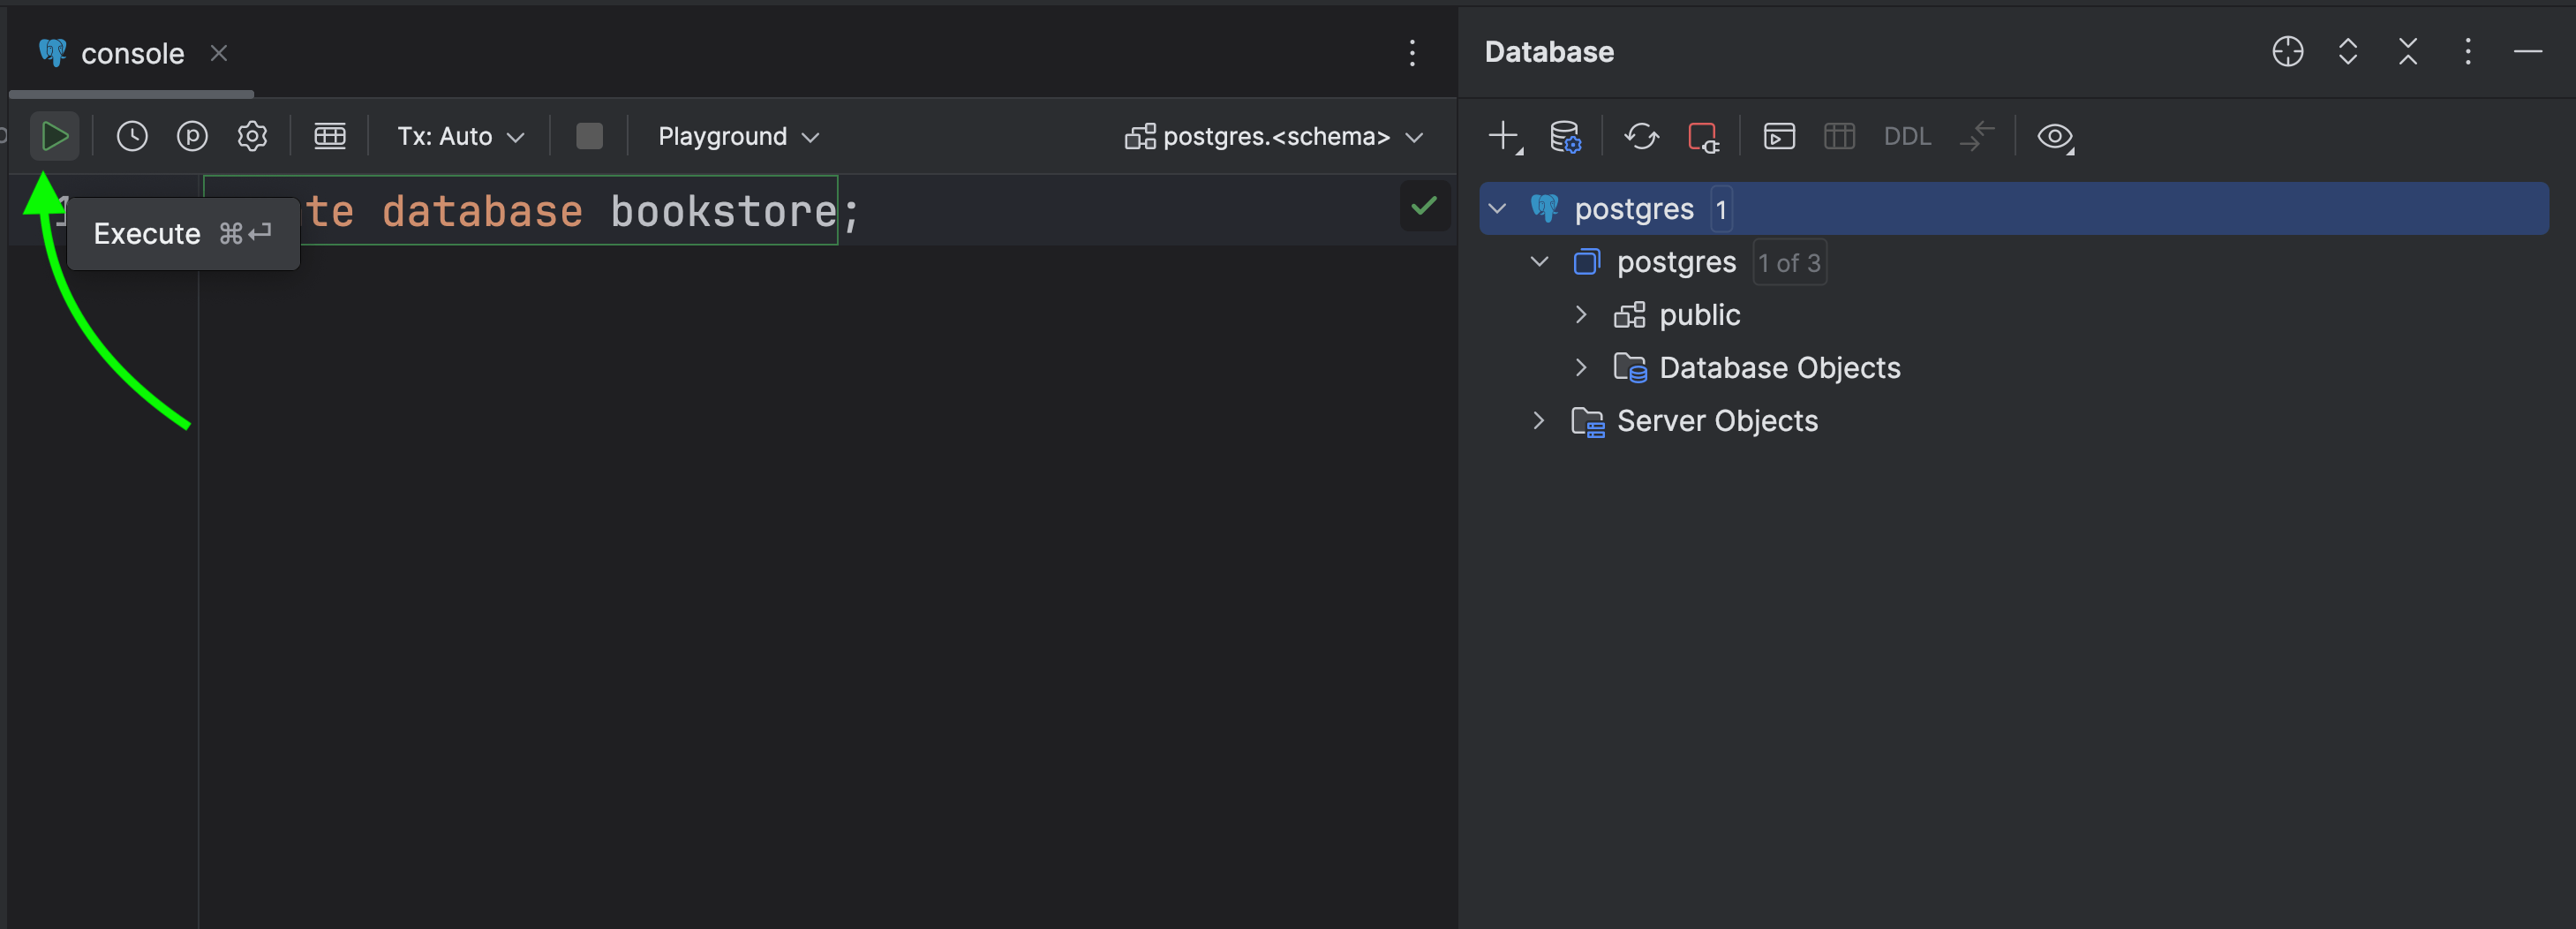Click the plus icon to add a data source
The height and width of the screenshot is (929, 2576).
click(x=1503, y=136)
